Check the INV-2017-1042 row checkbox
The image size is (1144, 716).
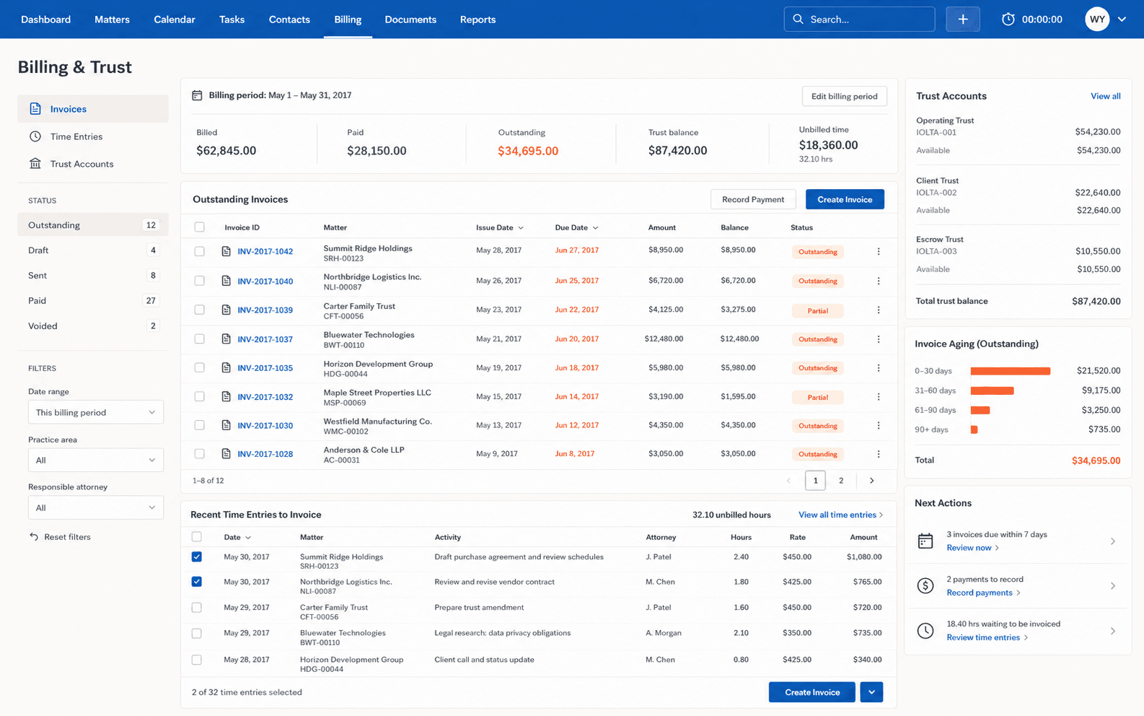click(x=200, y=251)
